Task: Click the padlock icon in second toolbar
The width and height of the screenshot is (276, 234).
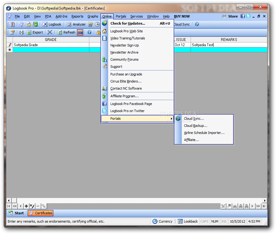Action: click(98, 32)
